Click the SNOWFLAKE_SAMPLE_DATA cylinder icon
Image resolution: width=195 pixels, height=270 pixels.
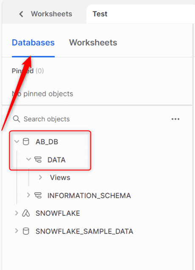[26, 231]
